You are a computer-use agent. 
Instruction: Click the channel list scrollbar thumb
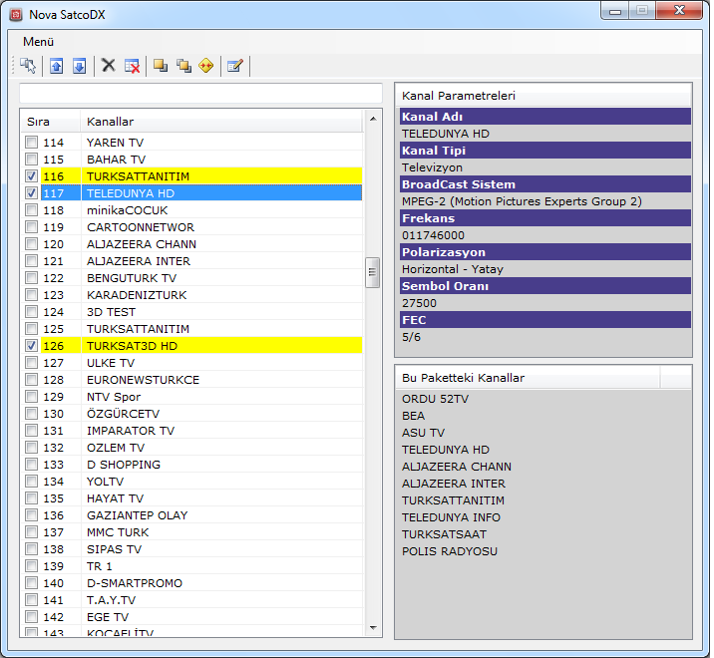(373, 272)
